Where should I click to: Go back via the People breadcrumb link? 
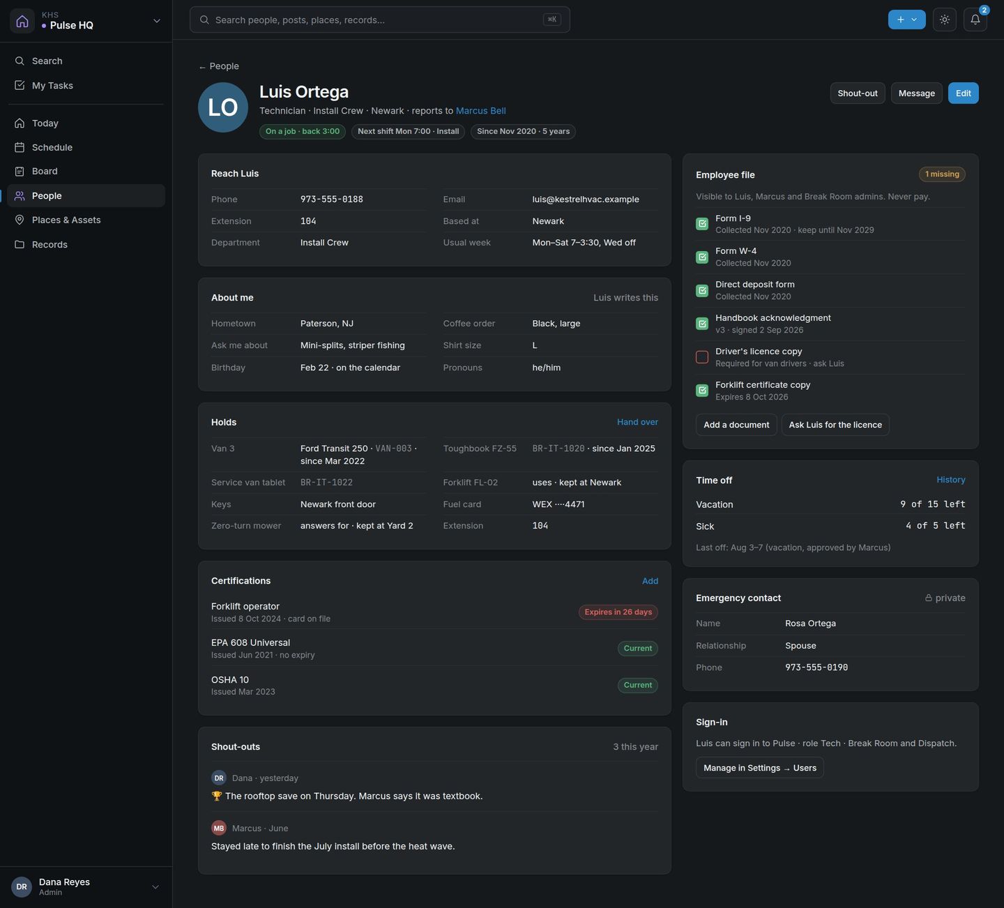[x=219, y=66]
